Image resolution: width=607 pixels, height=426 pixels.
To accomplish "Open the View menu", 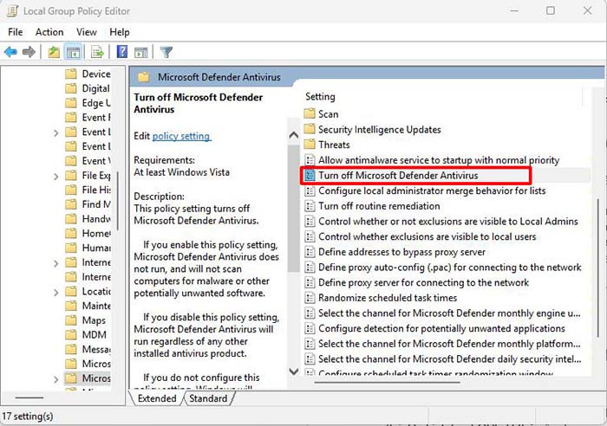I will [x=87, y=32].
